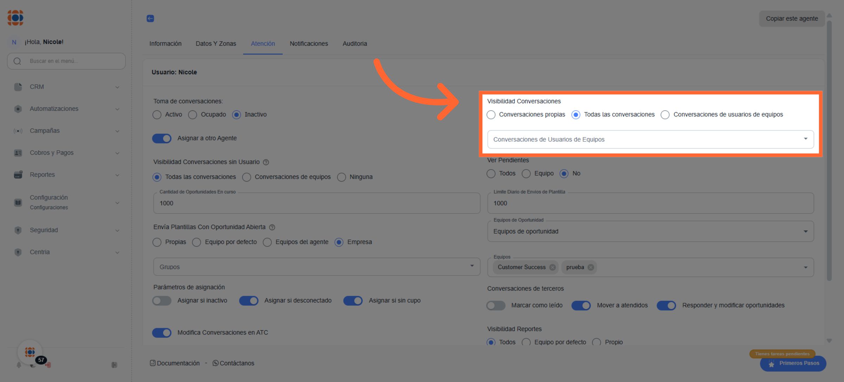
Task: Enable the Marcar como leído toggle
Action: pos(496,306)
